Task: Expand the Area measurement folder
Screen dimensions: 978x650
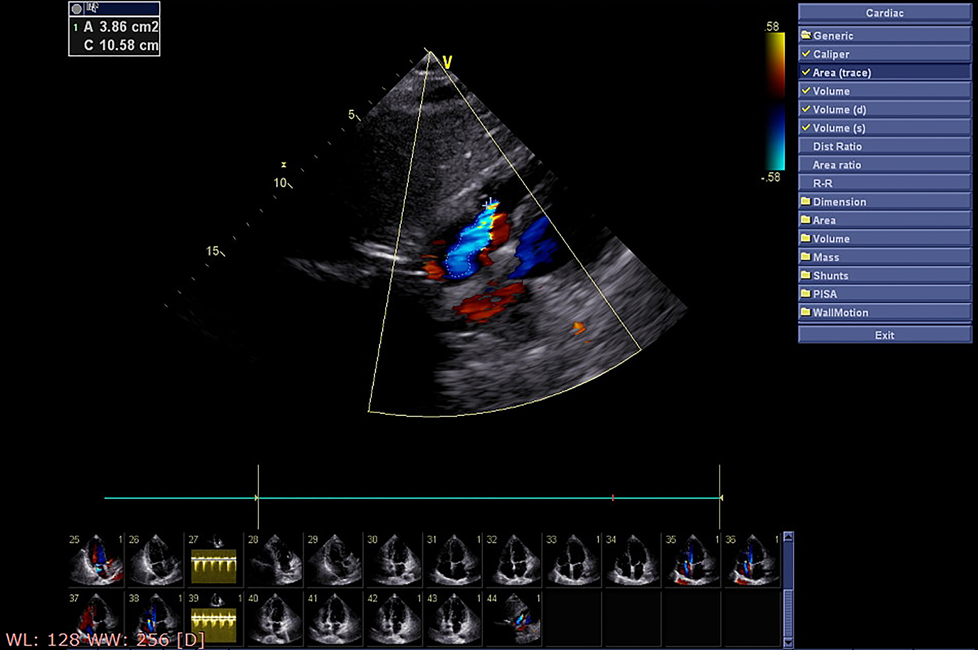Action: 824,220
